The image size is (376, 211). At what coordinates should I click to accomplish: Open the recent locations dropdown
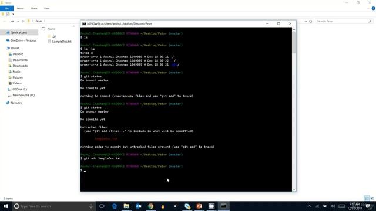(18, 21)
